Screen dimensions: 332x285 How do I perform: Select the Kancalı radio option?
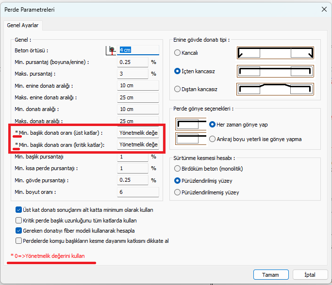[x=178, y=53]
